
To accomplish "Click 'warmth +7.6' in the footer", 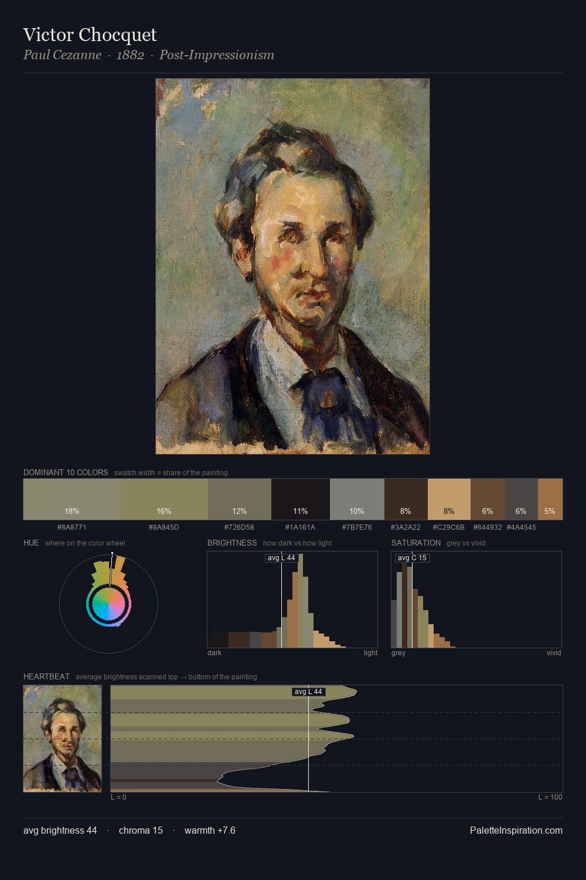I will 210,830.
